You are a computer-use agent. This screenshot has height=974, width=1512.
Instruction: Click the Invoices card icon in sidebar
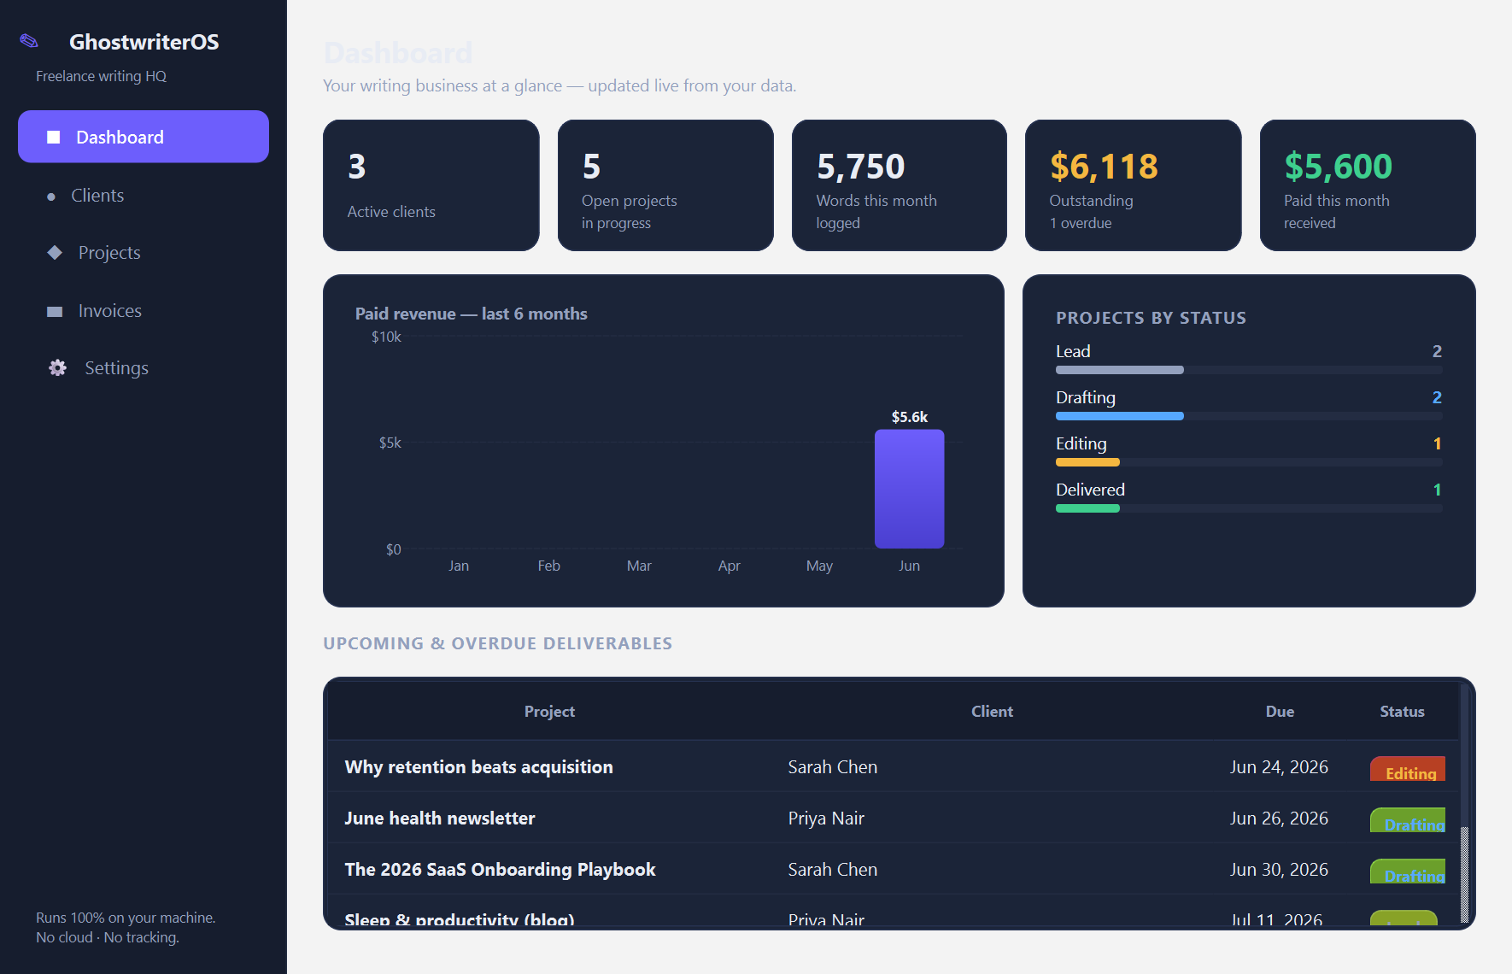(55, 312)
